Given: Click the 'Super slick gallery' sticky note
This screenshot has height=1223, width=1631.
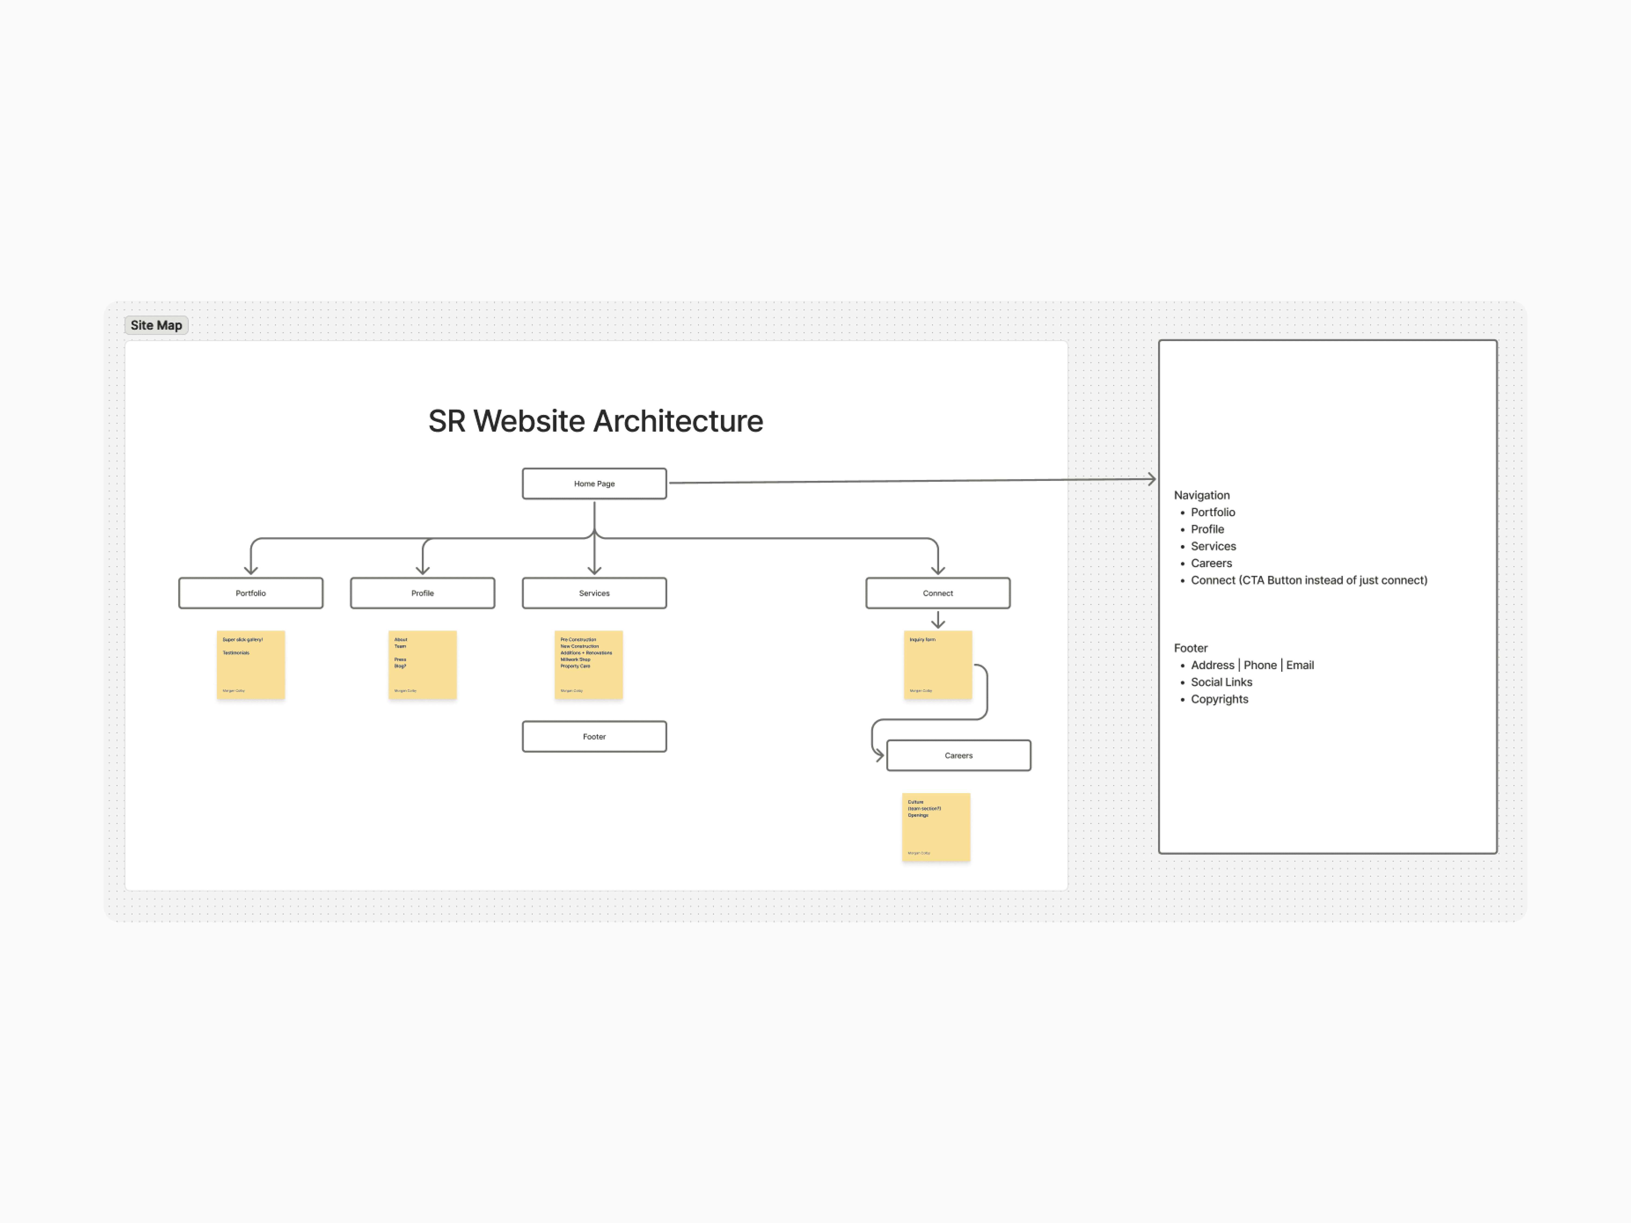Looking at the screenshot, I should 251,665.
